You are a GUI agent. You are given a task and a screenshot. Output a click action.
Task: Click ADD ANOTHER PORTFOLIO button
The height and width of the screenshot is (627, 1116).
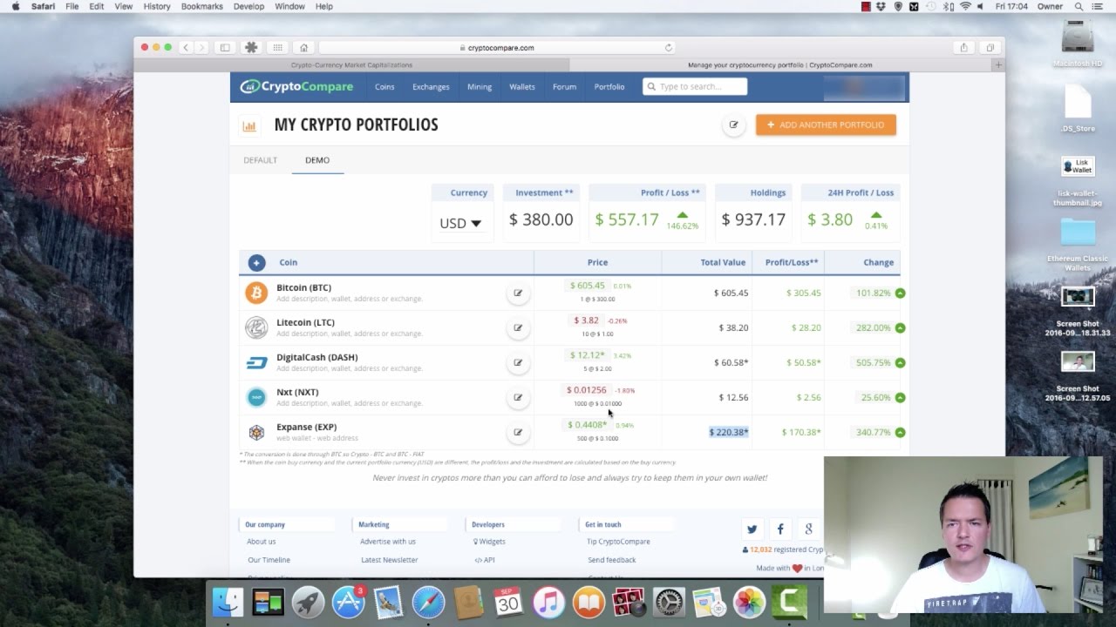coord(826,125)
